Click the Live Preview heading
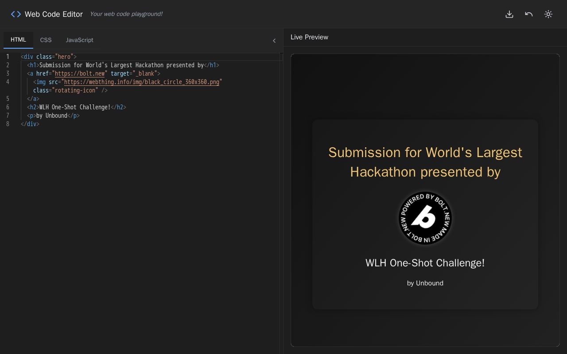 click(x=309, y=37)
